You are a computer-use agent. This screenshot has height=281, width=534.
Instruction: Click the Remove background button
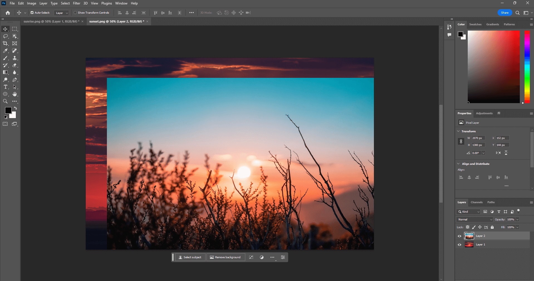(225, 257)
